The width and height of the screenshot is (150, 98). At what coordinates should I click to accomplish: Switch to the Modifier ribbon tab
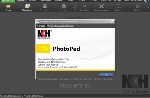[33, 1]
